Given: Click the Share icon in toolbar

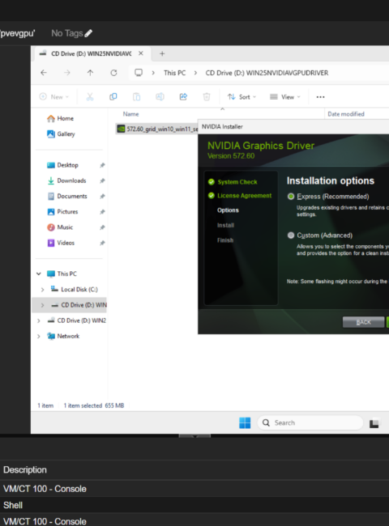Looking at the screenshot, I should click(x=183, y=97).
